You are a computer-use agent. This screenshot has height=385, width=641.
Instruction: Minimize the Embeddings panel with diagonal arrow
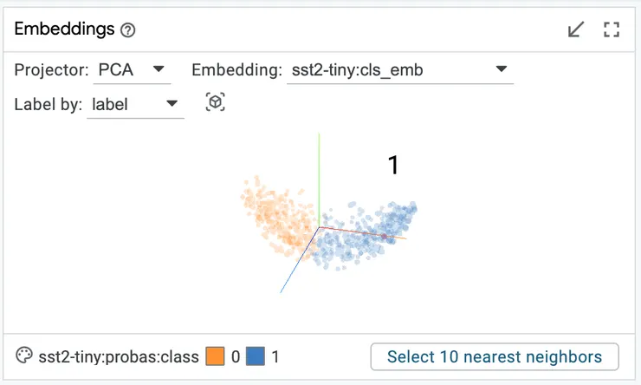pyautogui.click(x=576, y=30)
